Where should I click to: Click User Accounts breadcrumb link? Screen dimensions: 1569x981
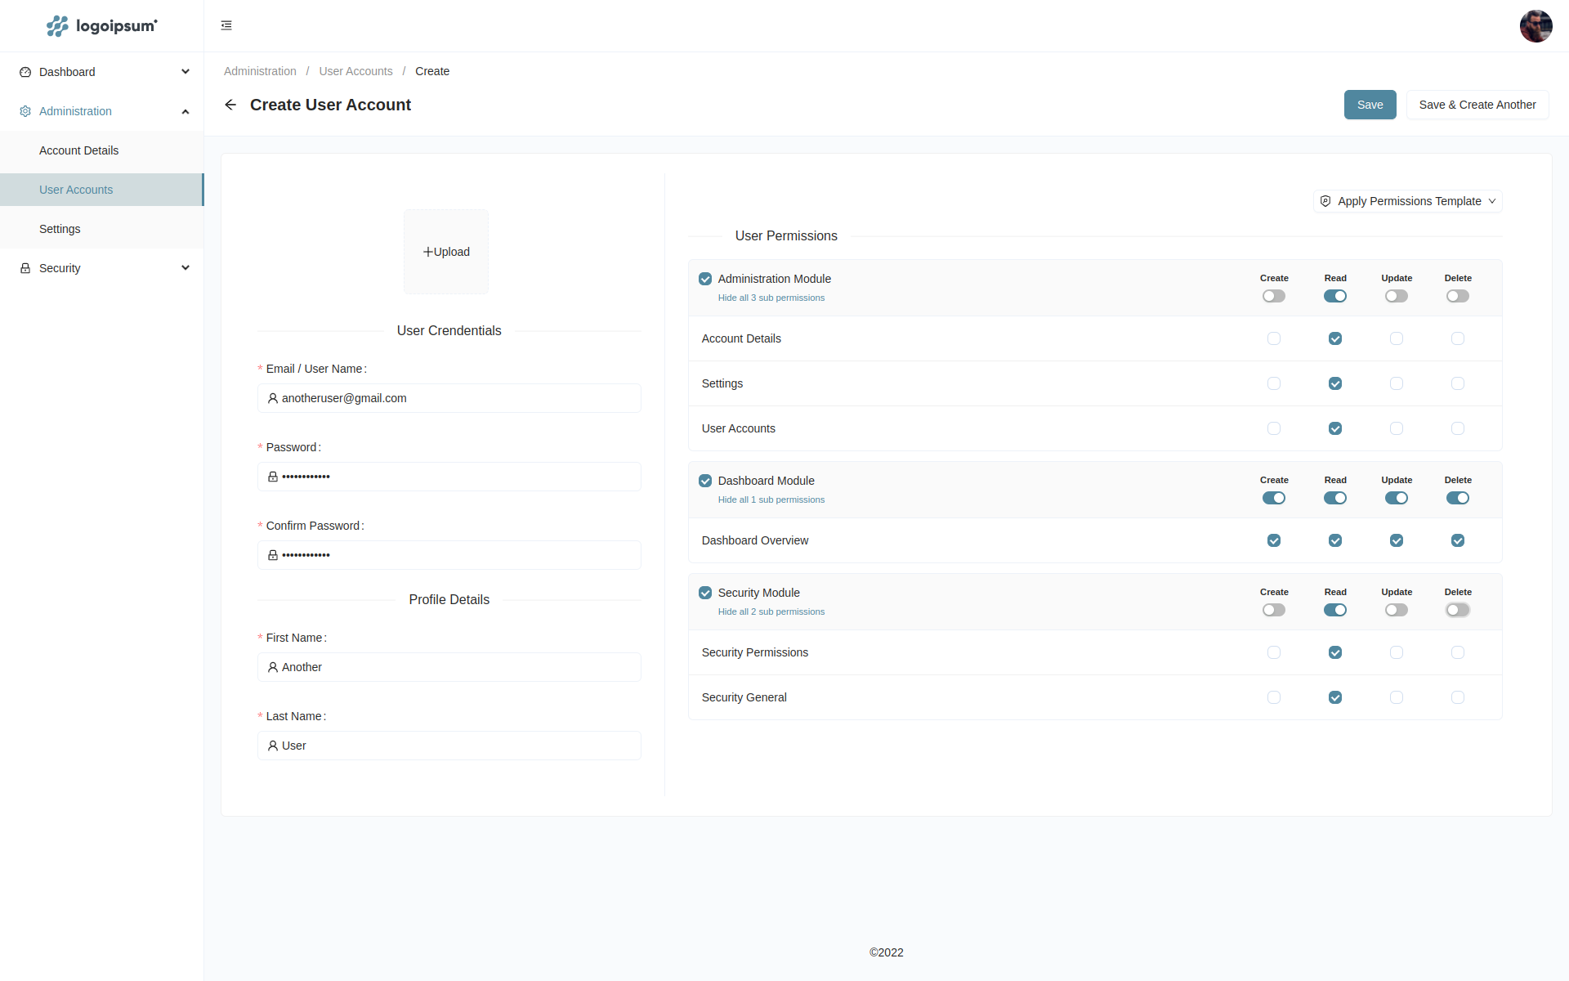click(x=355, y=71)
